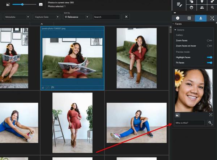Select leftmost couch photo with framed pictures

pos(14,58)
